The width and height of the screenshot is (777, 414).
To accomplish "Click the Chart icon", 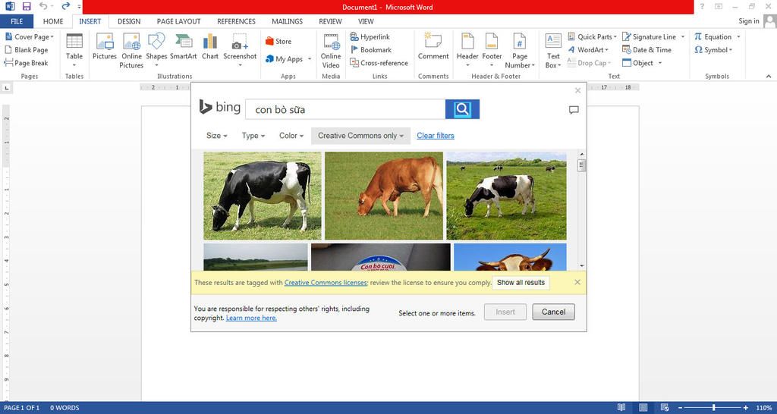I will [210, 48].
